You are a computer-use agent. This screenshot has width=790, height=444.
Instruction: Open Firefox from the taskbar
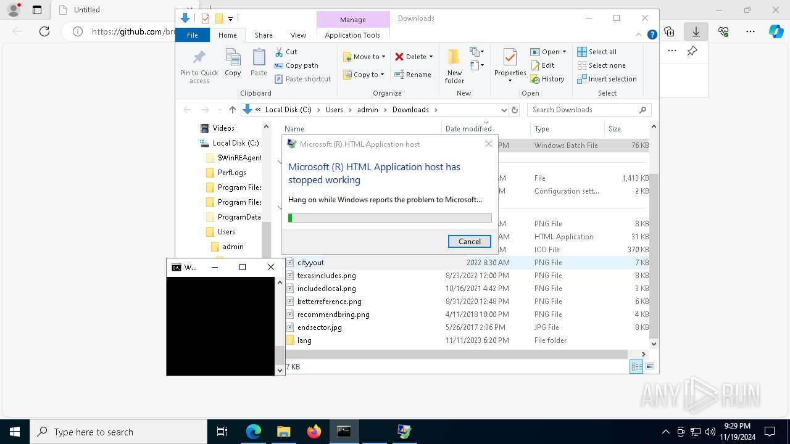314,432
